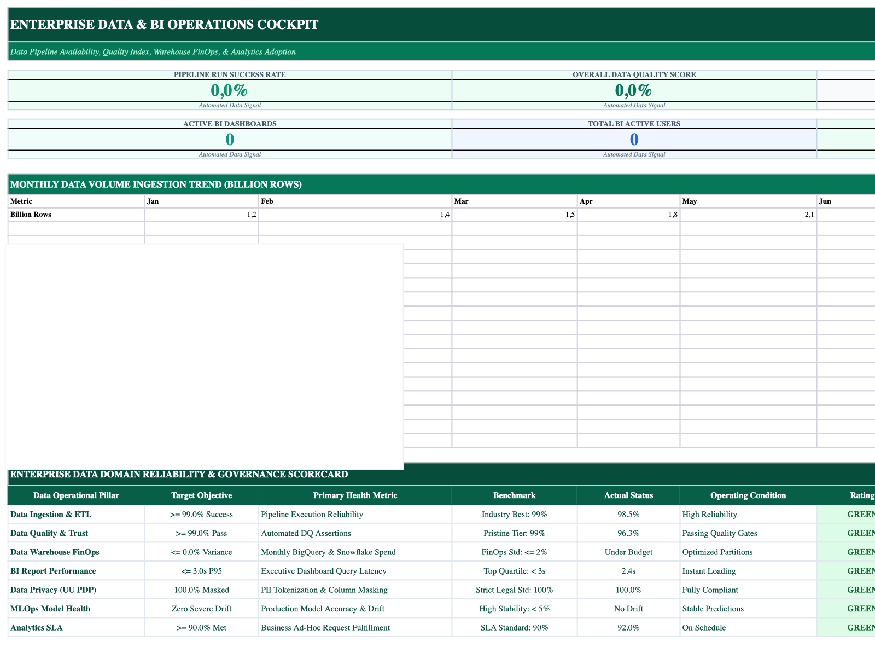This screenshot has width=875, height=653.
Task: Click the Operating Condition column header
Action: (748, 495)
